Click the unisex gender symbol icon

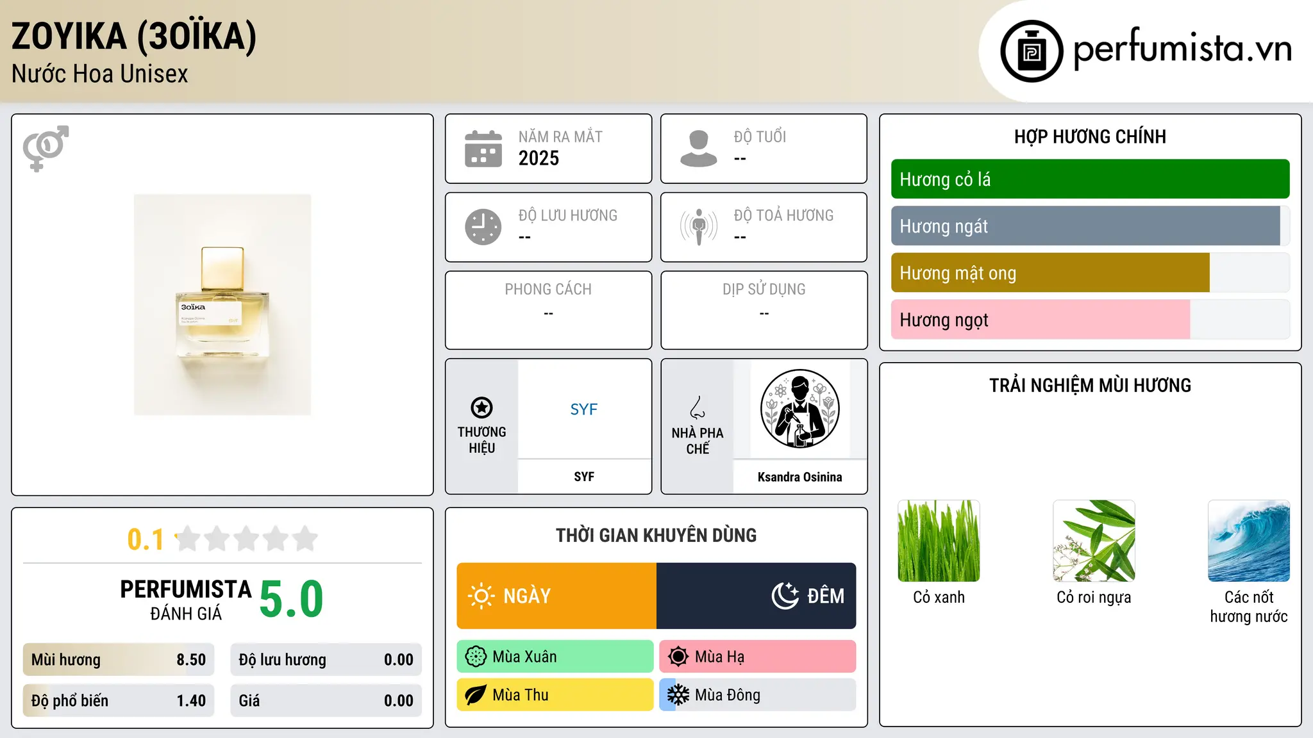pyautogui.click(x=46, y=148)
